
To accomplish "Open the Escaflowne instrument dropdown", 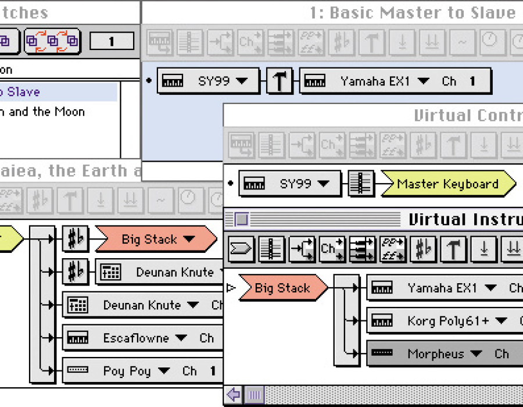I will pos(181,338).
